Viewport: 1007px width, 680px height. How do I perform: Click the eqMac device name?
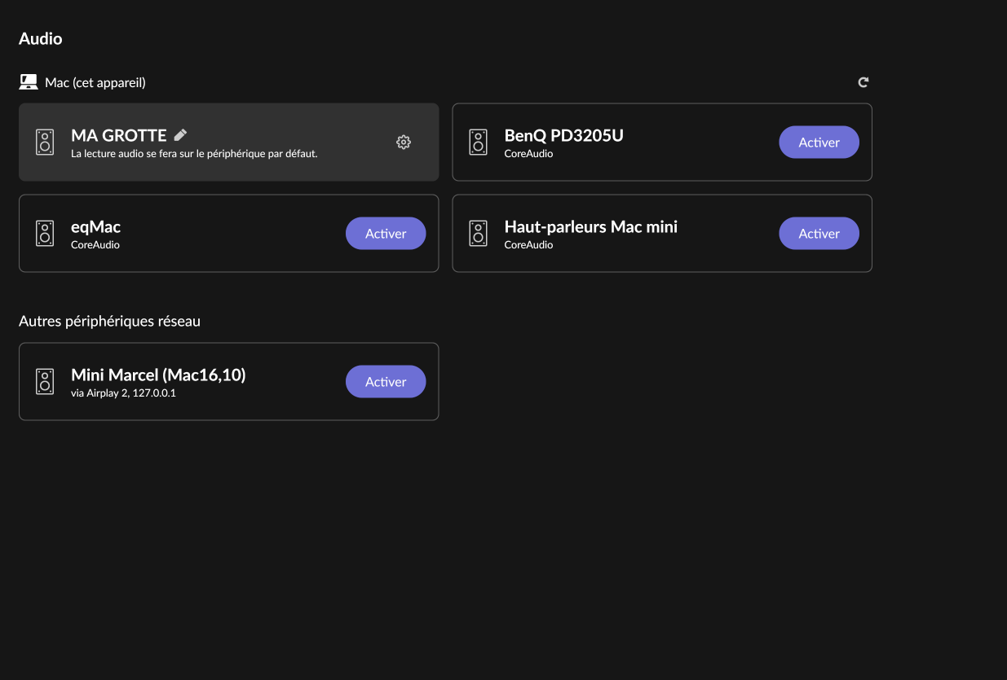pos(96,227)
